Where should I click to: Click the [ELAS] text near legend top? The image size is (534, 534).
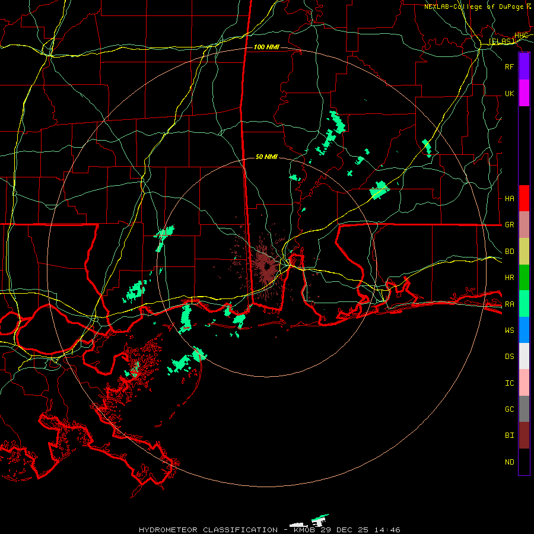coord(501,42)
